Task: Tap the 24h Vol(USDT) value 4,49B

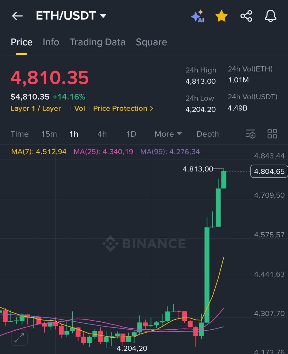Action: click(x=238, y=108)
